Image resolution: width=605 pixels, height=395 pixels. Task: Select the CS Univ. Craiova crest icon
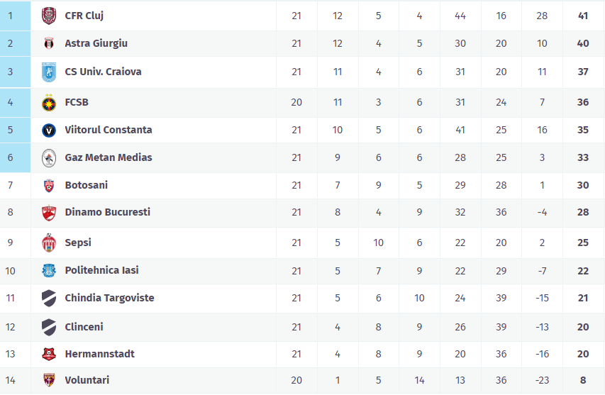click(x=48, y=72)
